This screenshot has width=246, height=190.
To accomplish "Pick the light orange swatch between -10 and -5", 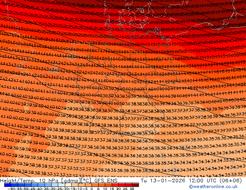I will click(81, 185).
